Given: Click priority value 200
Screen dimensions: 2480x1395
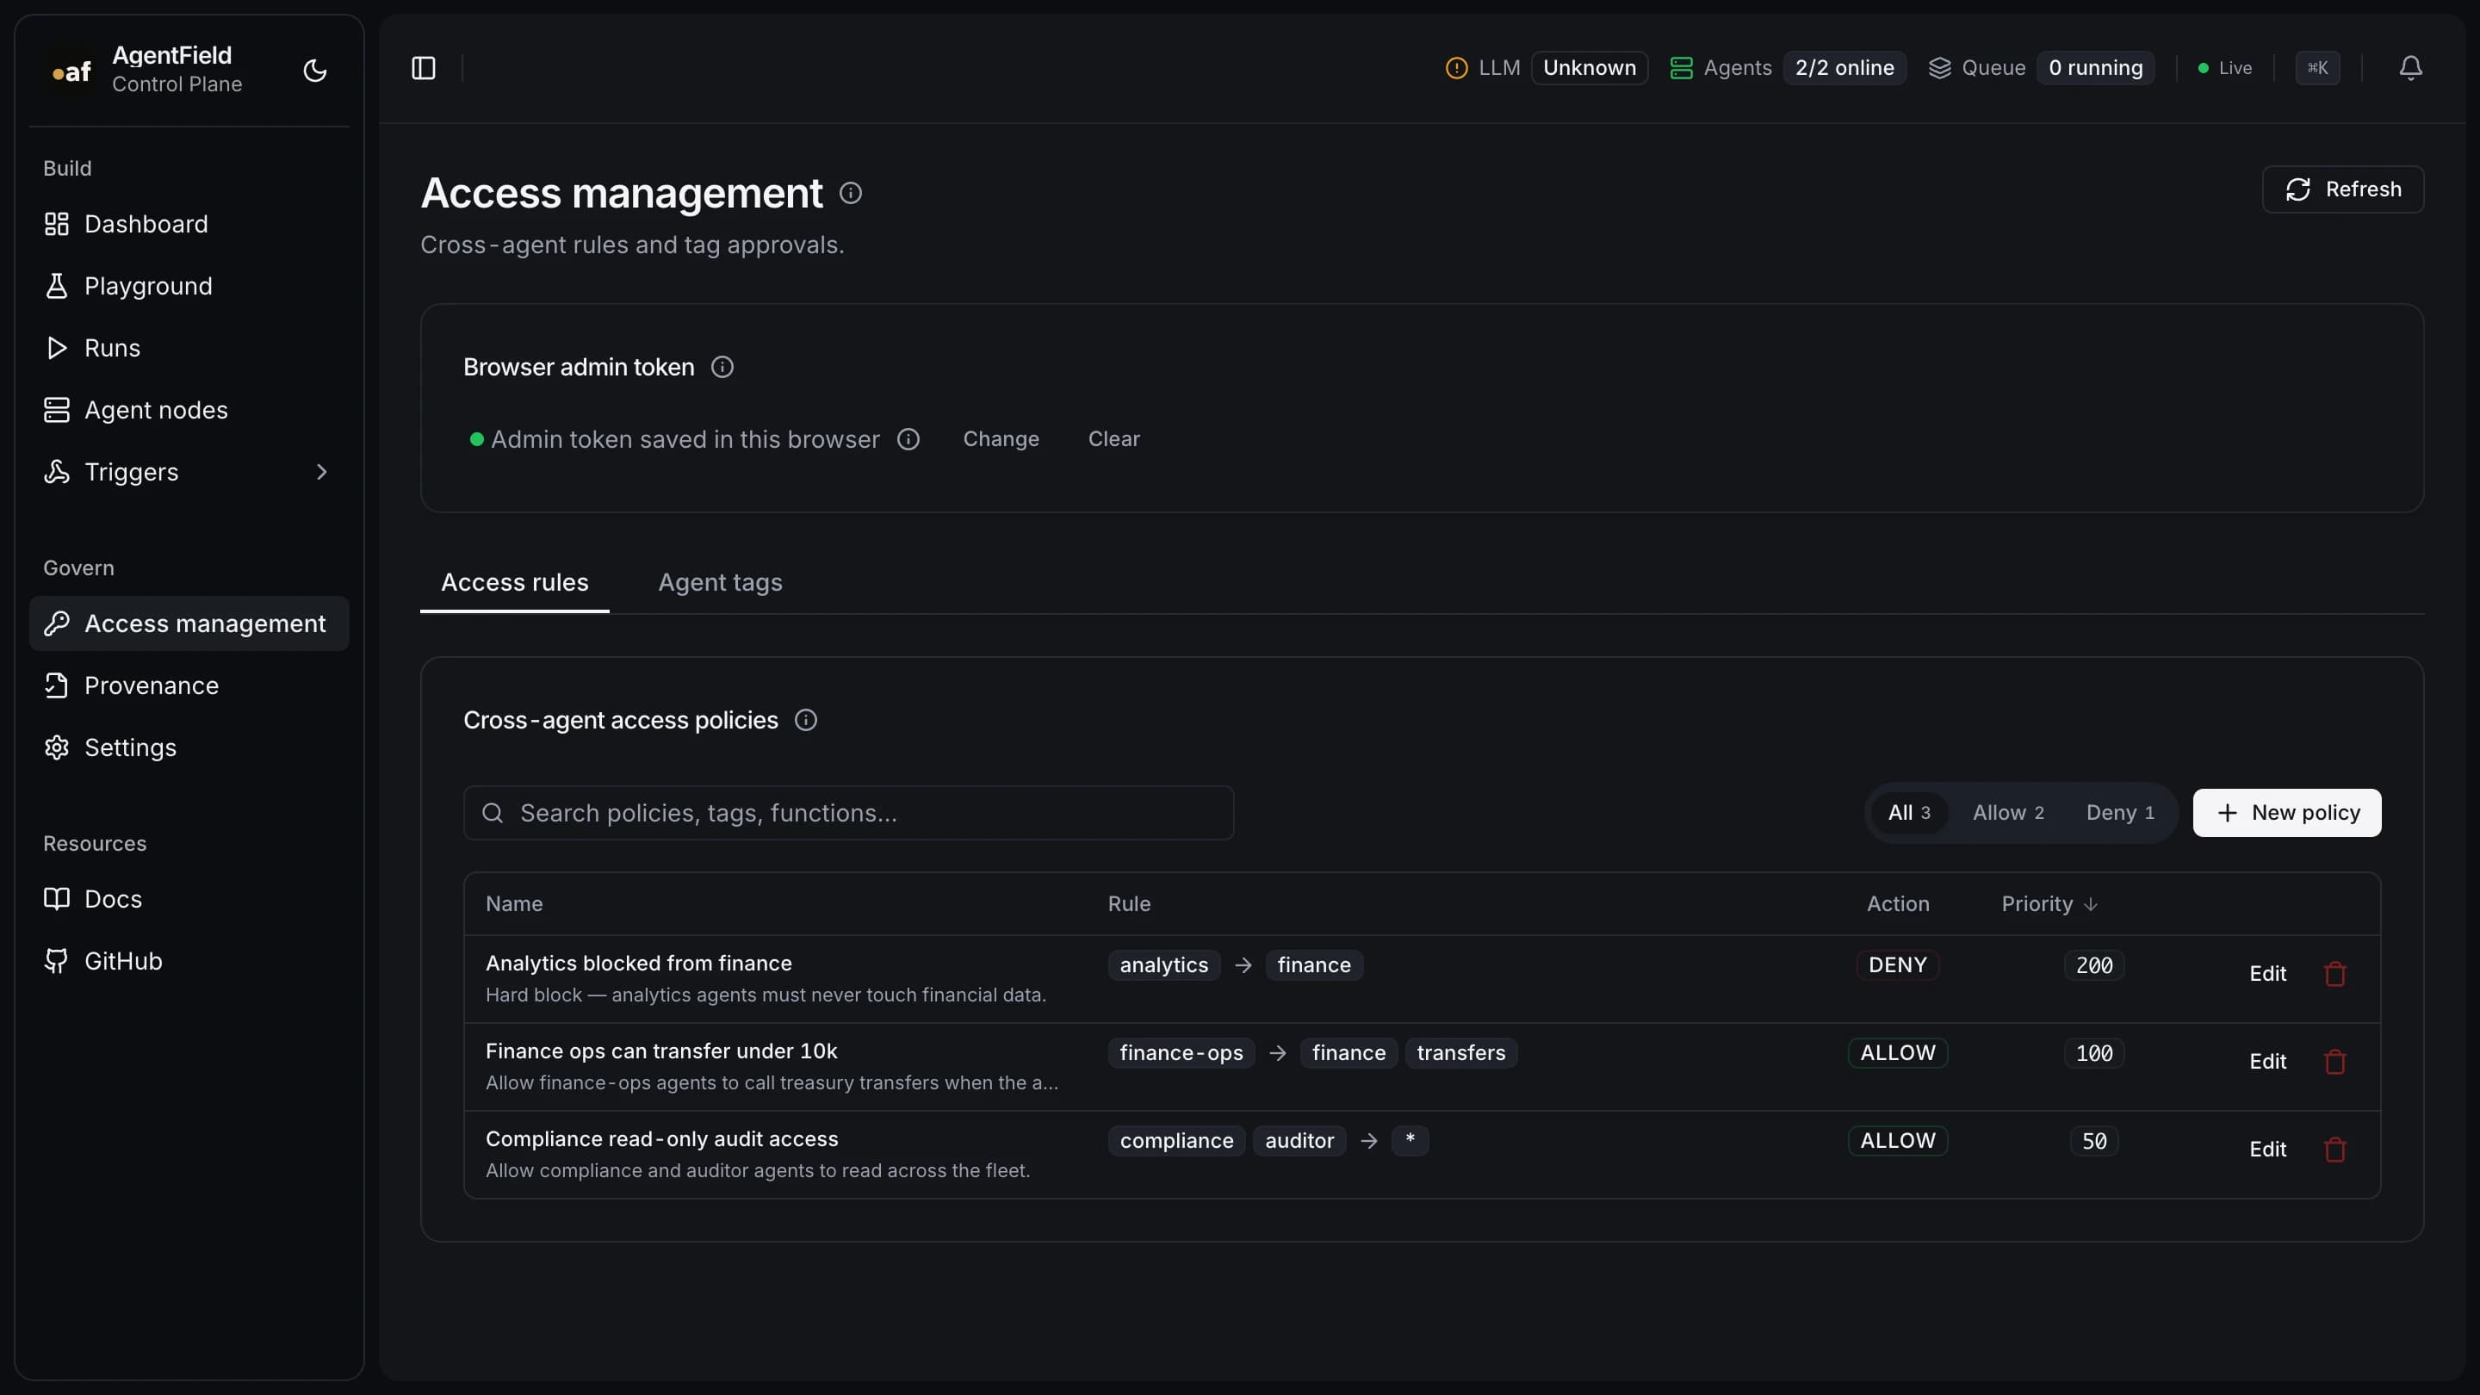Looking at the screenshot, I should click(2094, 964).
